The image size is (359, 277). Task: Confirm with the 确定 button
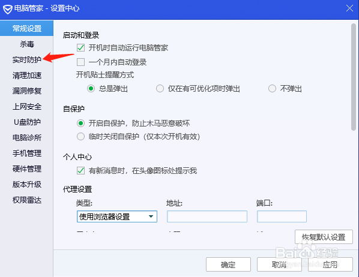(228, 264)
